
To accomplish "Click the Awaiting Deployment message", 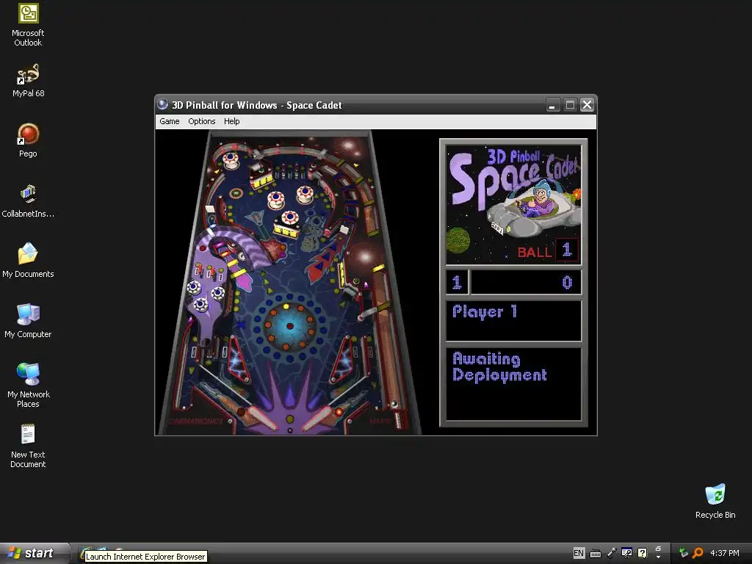I will click(499, 367).
